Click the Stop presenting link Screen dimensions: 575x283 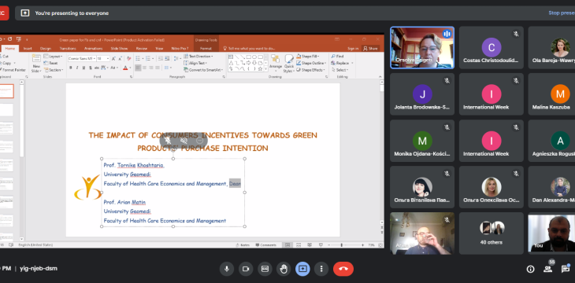562,13
